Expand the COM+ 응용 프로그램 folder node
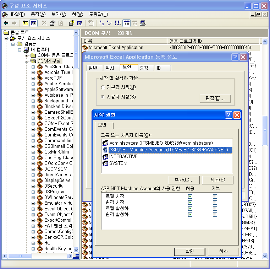The height and width of the screenshot is (269, 270). point(27,55)
